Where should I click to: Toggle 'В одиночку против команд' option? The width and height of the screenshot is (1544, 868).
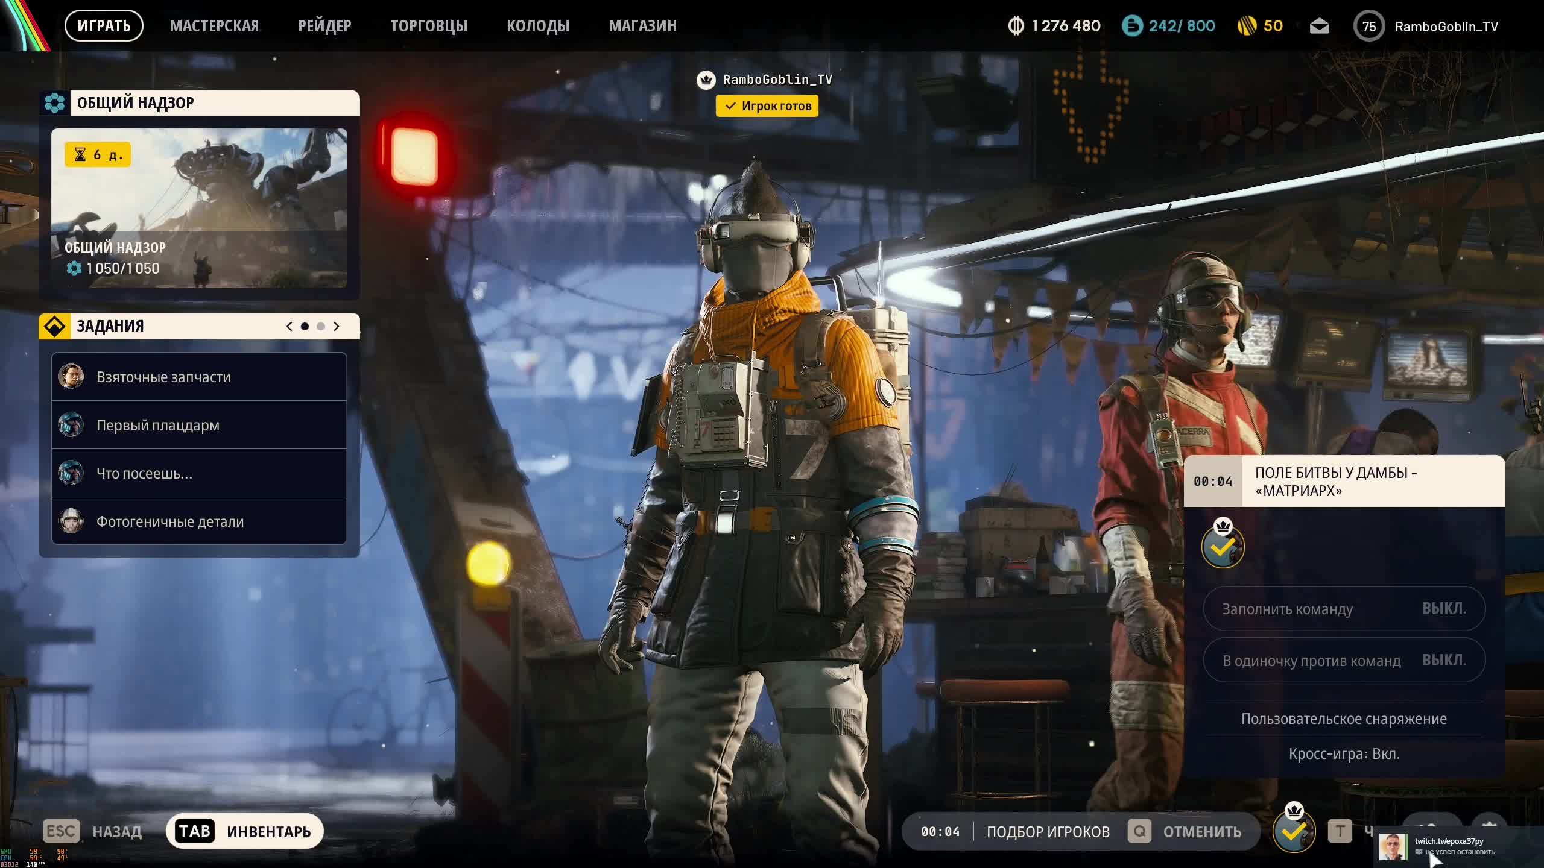point(1344,661)
